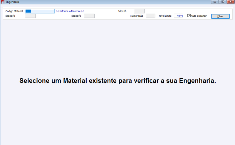Click the Filtrar button

tap(220, 16)
